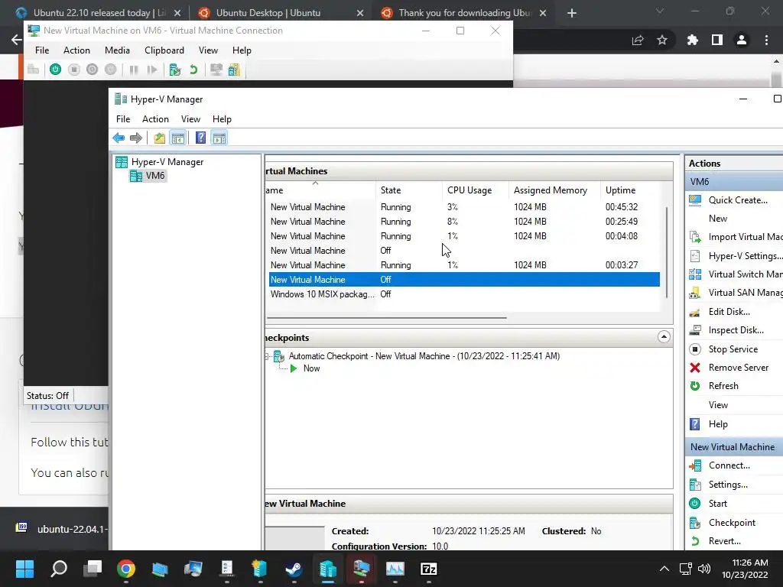Click the Up One Level folder icon
This screenshot has width=783, height=587.
159,138
